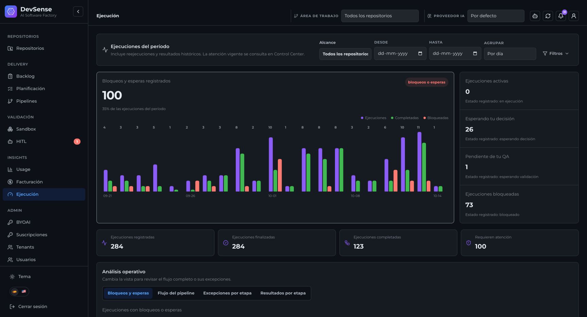Viewport: 587px width, 317px height.
Task: Open the bot assistant icon in the header
Action: click(535, 16)
